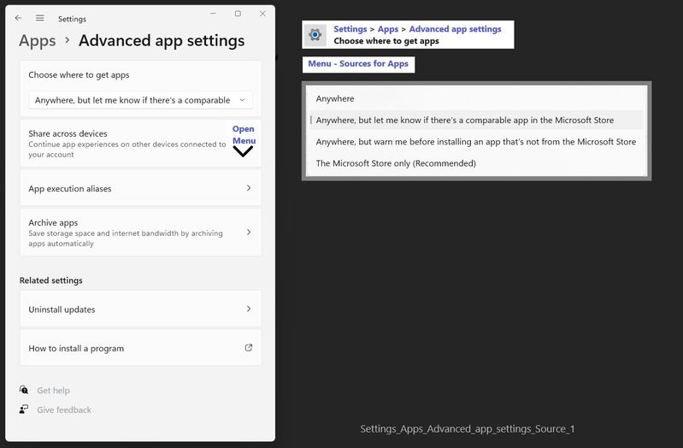Open Uninstall updates page
683x448 pixels.
coord(141,309)
